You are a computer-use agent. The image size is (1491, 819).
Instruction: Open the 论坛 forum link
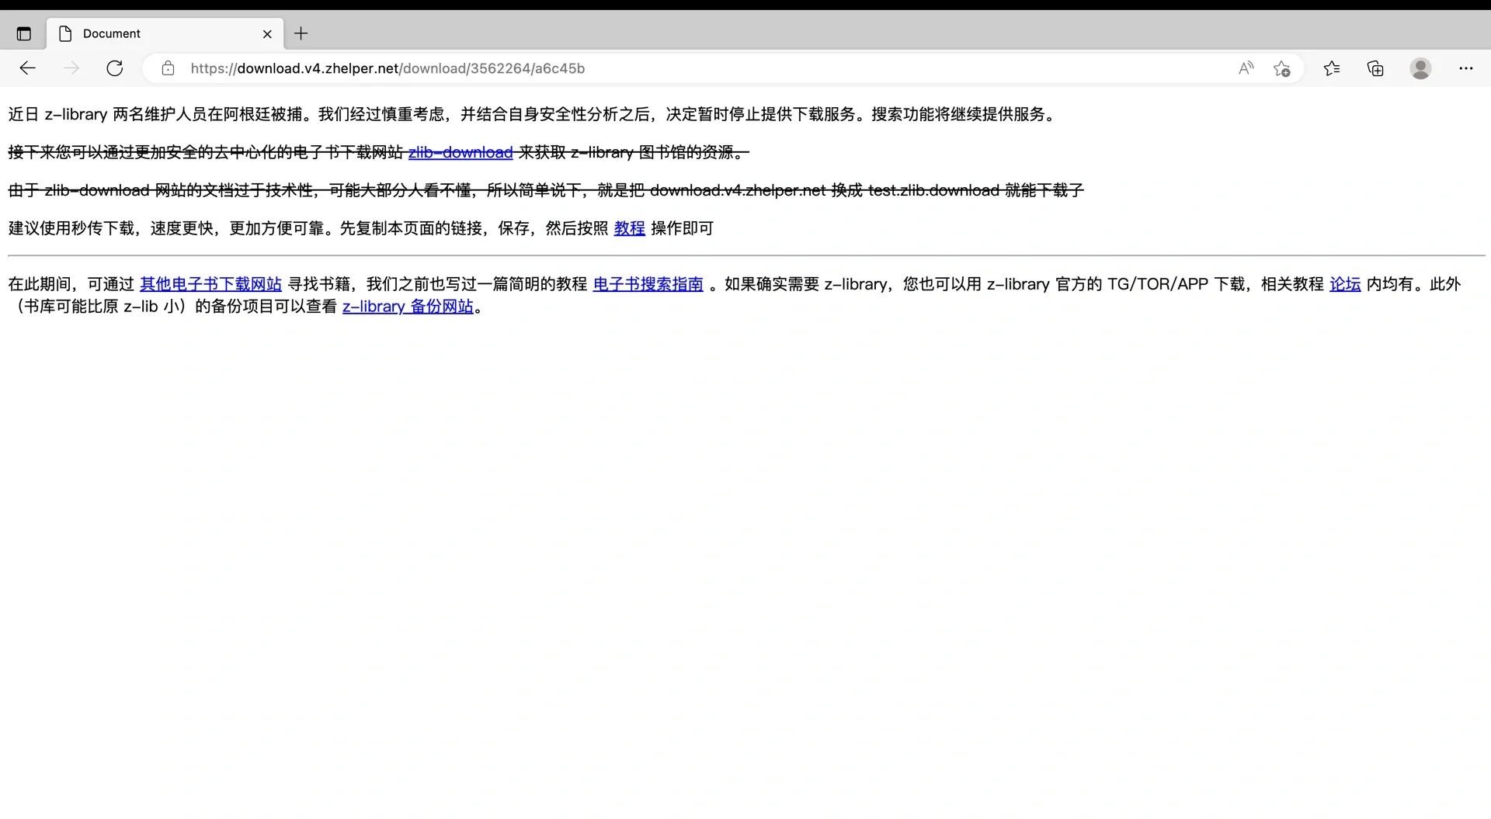pyautogui.click(x=1345, y=284)
